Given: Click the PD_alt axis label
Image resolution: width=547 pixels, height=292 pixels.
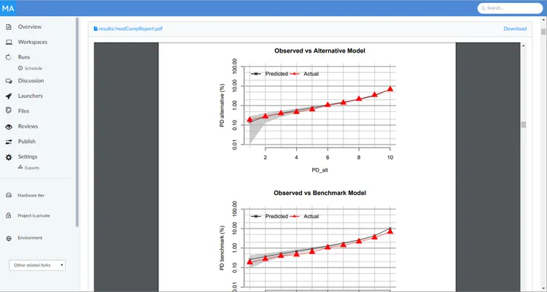Looking at the screenshot, I should pos(319,170).
